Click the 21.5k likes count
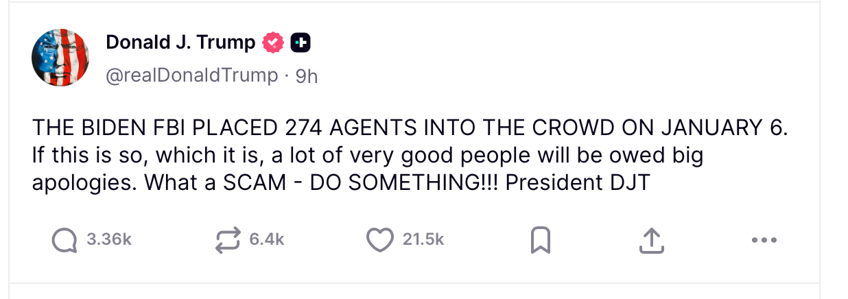 [423, 239]
